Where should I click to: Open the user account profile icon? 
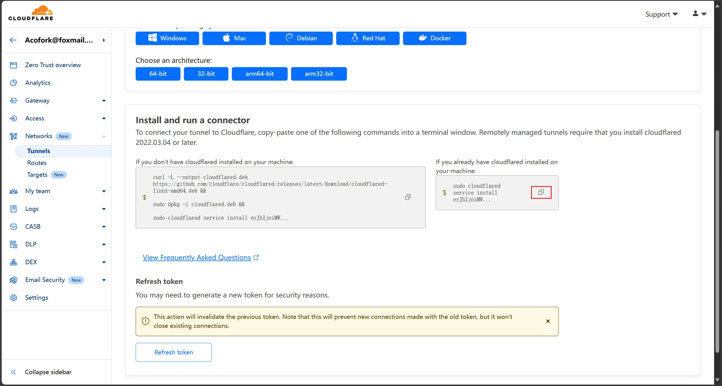[x=695, y=14]
